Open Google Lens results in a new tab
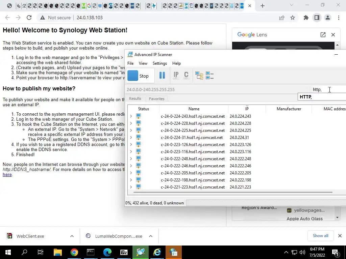The height and width of the screenshot is (259, 346). click(323, 35)
